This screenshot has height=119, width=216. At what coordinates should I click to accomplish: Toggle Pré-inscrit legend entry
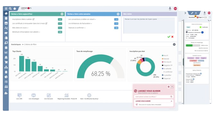pos(166,62)
